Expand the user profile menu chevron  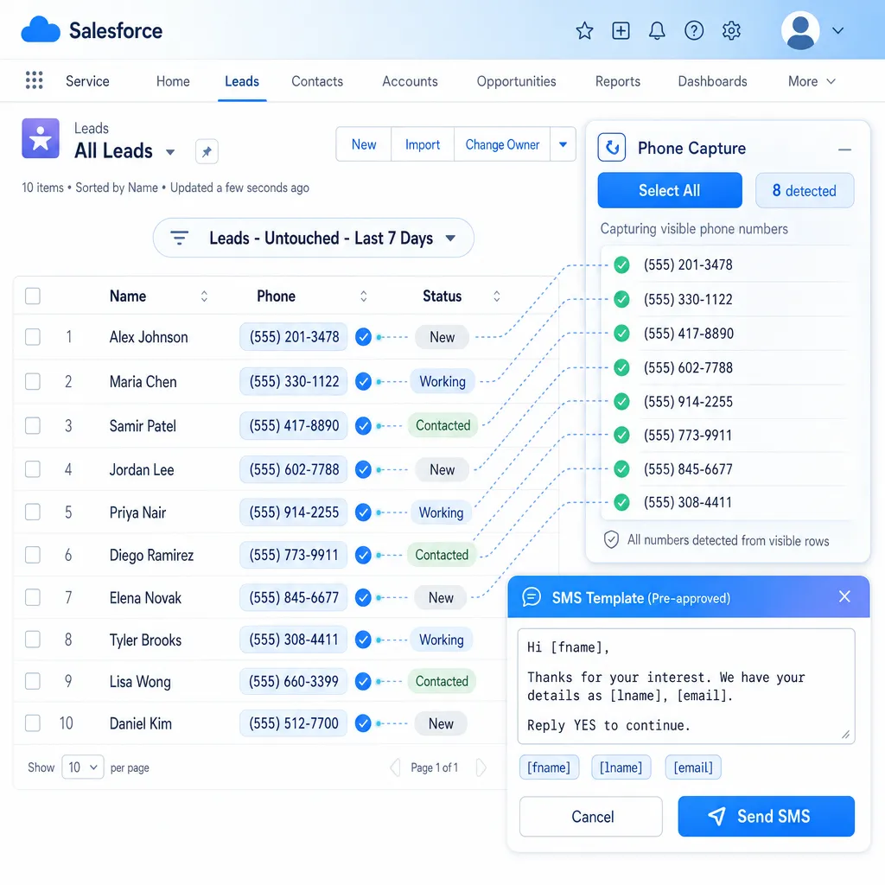(x=838, y=30)
